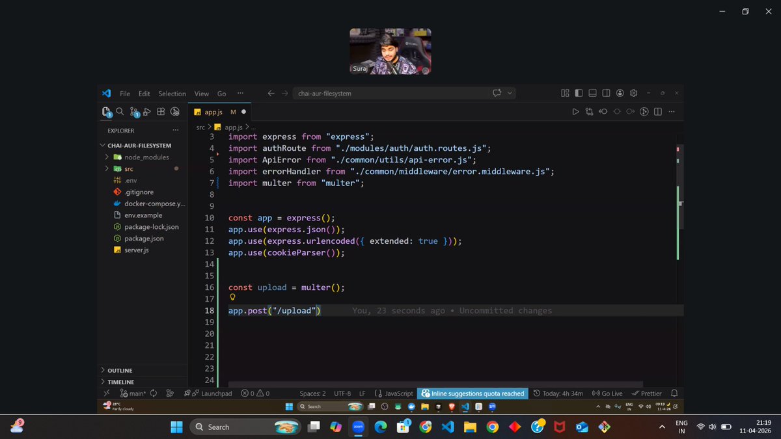Toggle the secondary sidebar
Viewport: 781px width, 439px height.
[x=605, y=93]
